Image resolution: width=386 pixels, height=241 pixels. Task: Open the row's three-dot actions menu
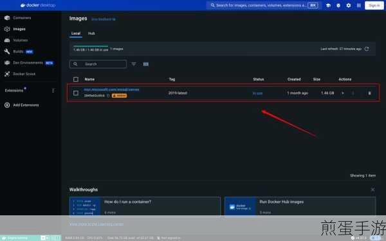pos(353,93)
